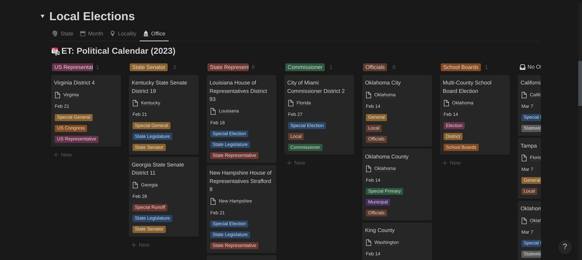Add new card under US Representative column

(63, 155)
